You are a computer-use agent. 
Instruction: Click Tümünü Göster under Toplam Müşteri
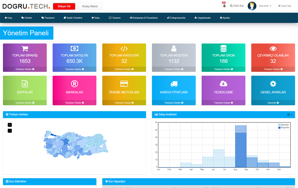tap(174, 69)
